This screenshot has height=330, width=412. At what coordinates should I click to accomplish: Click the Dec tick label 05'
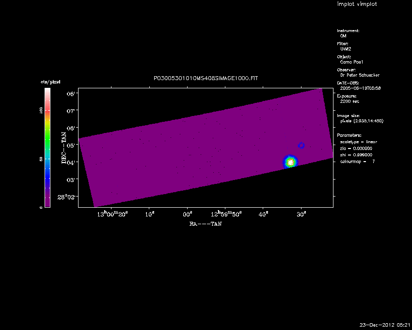(x=70, y=146)
